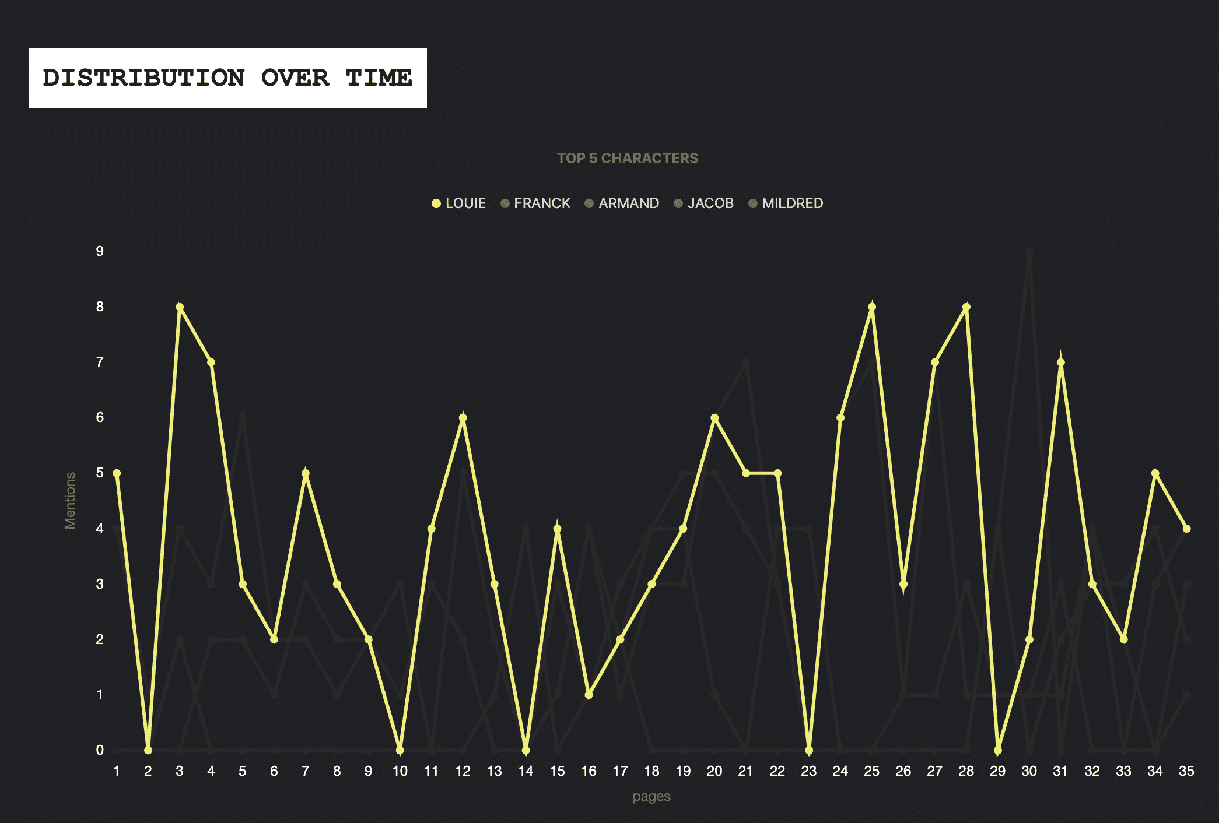Toggle the FRANCK series in the legend
Image resolution: width=1219 pixels, height=823 pixels.
[535, 203]
